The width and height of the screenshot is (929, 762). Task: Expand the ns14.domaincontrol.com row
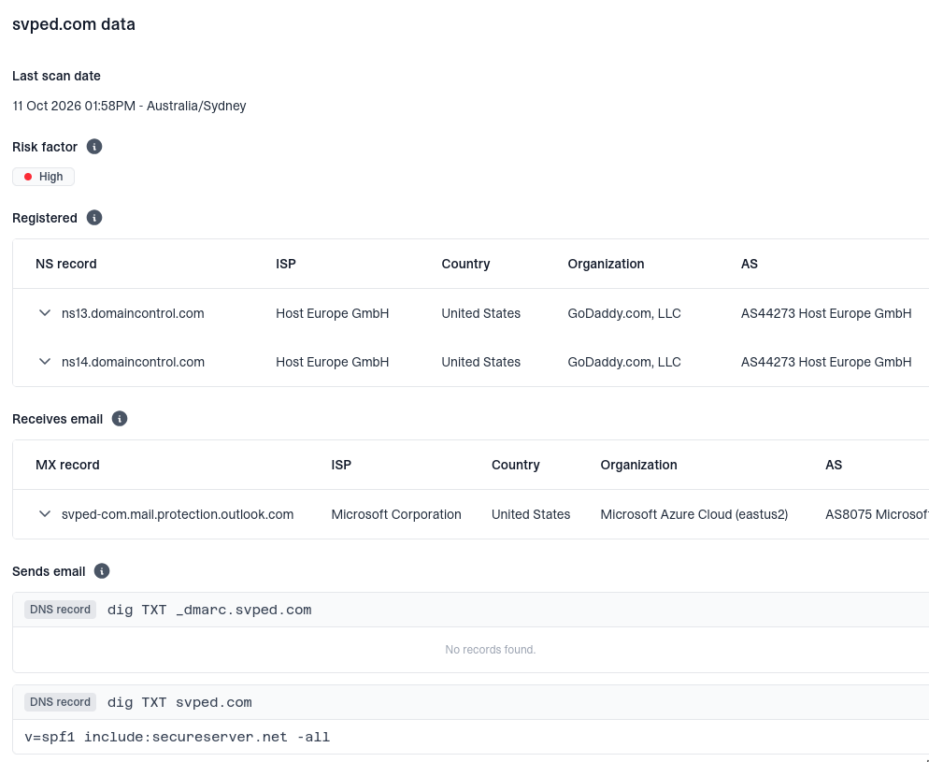click(45, 362)
